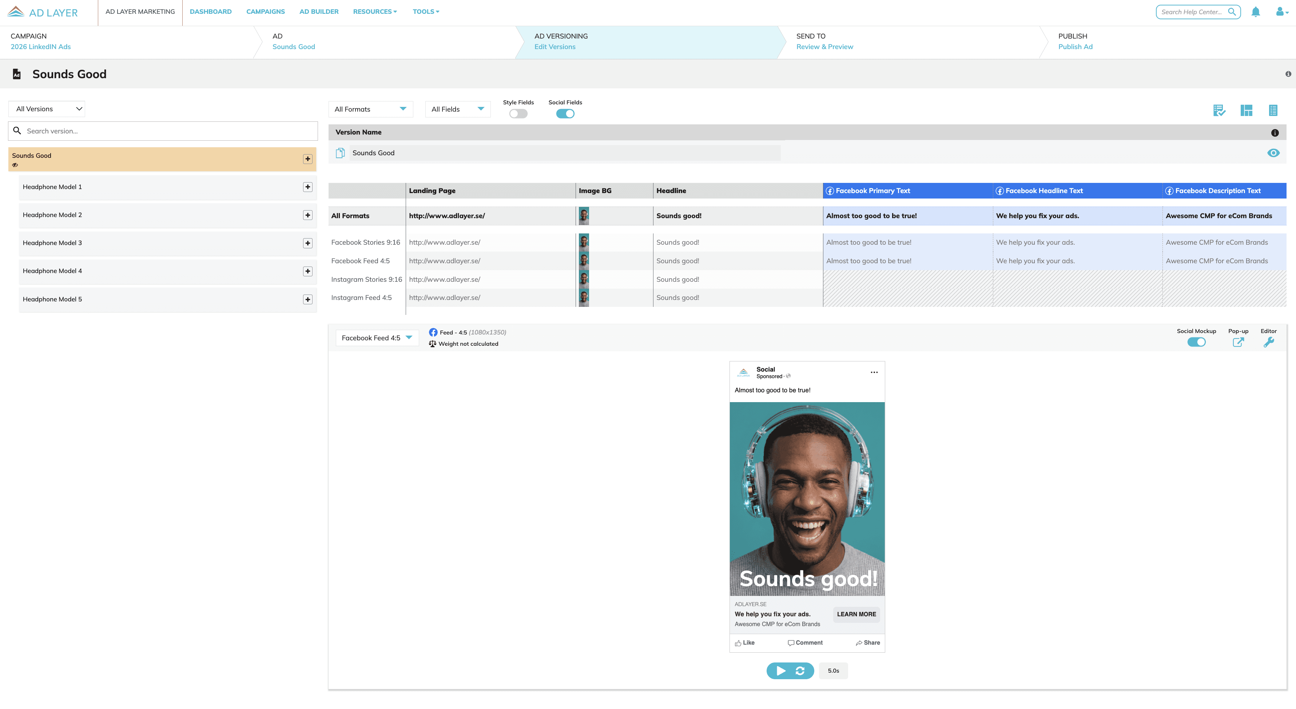1296x709 pixels.
Task: Open the All Formats filter dropdown
Action: (x=370, y=109)
